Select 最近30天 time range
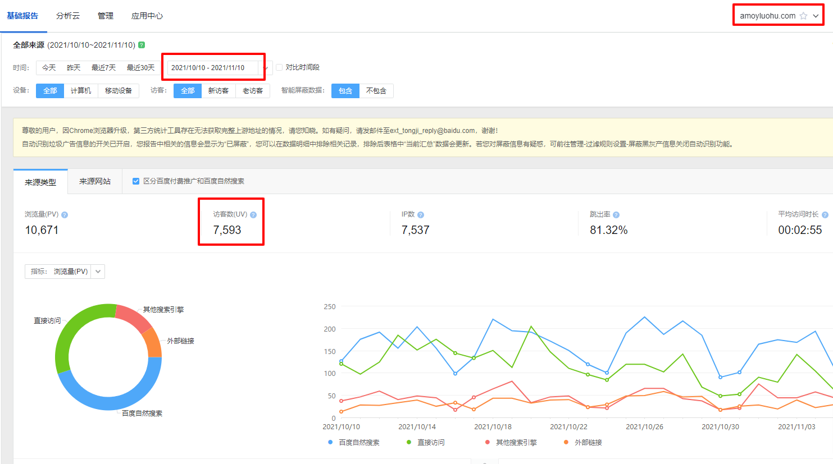Image resolution: width=833 pixels, height=464 pixels. point(140,68)
